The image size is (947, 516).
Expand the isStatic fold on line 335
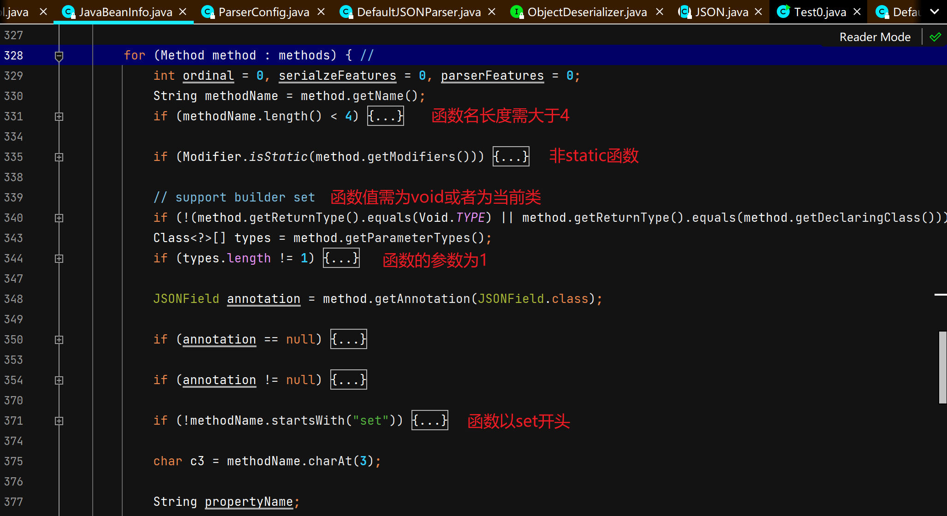(59, 157)
